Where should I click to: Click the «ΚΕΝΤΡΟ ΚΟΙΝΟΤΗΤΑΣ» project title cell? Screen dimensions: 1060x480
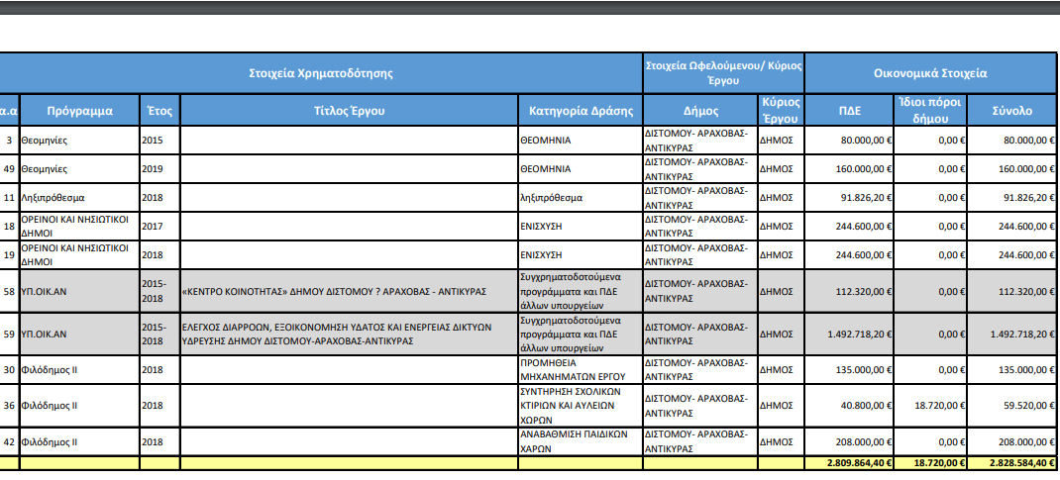click(x=349, y=292)
